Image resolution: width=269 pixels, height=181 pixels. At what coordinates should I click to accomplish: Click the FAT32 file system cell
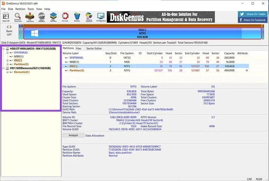[127, 58]
